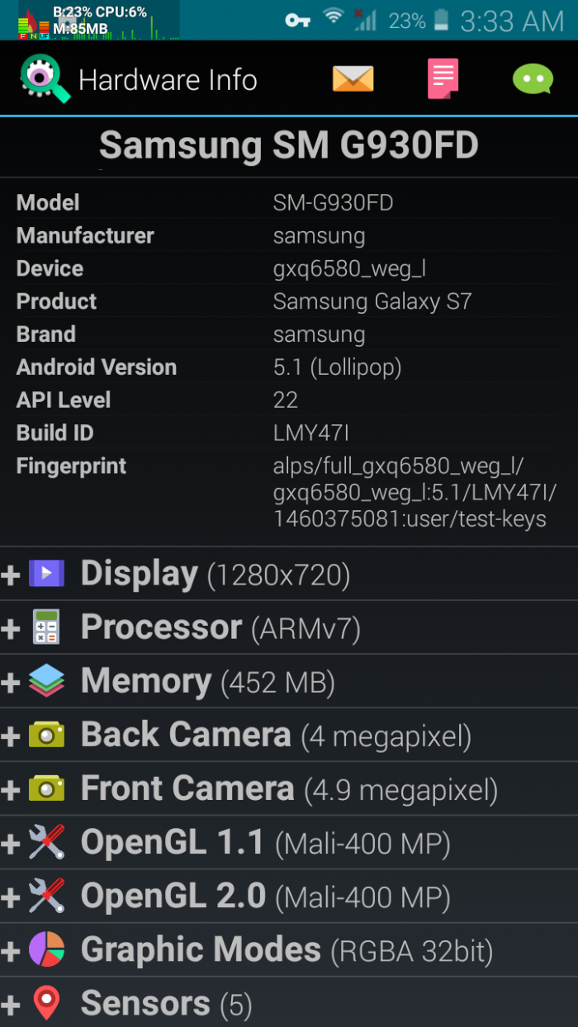
Task: Select the Fingerprint value text
Action: coord(413,492)
